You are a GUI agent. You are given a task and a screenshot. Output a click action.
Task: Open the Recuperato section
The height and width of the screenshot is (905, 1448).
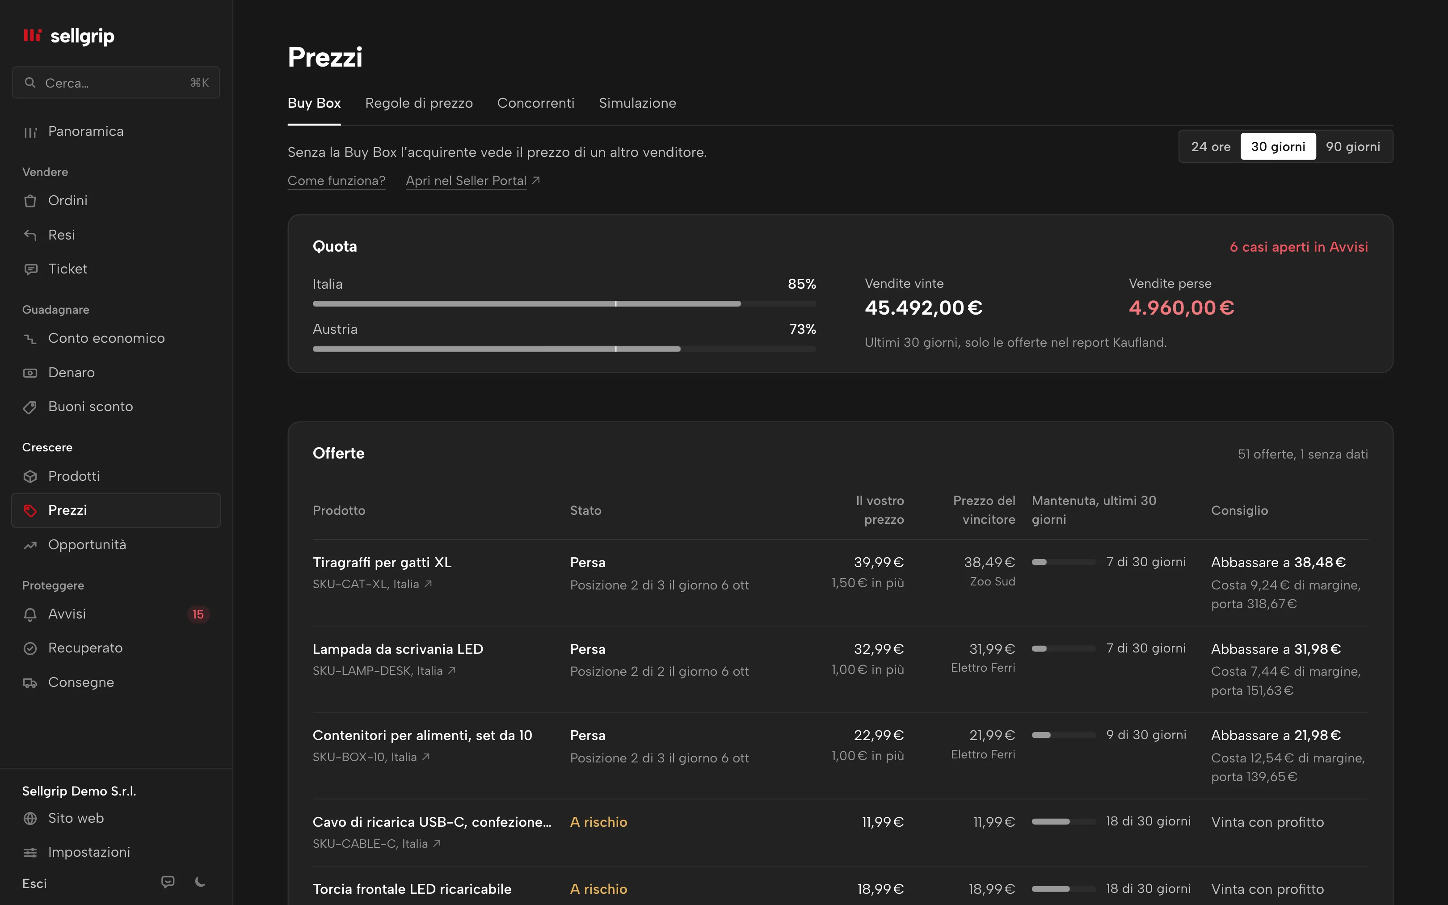tap(116, 648)
